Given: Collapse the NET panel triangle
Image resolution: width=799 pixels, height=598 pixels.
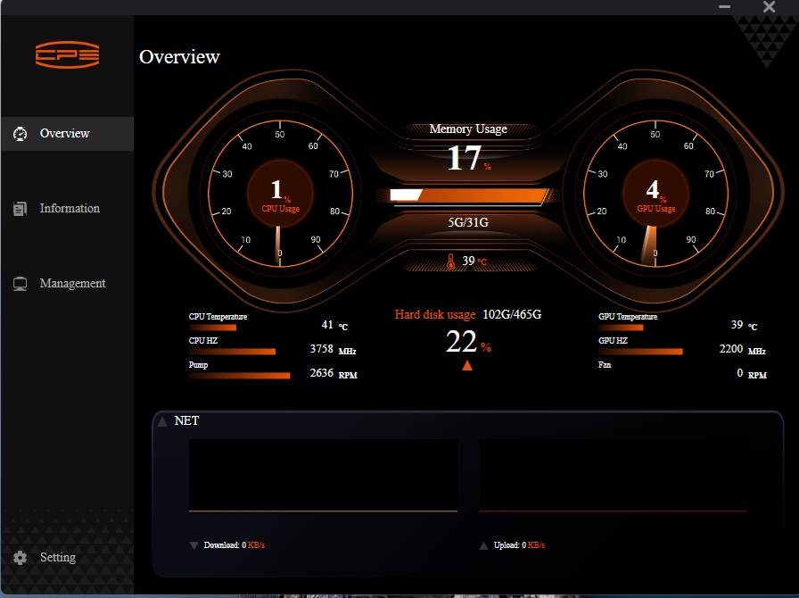Looking at the screenshot, I should click(x=162, y=421).
